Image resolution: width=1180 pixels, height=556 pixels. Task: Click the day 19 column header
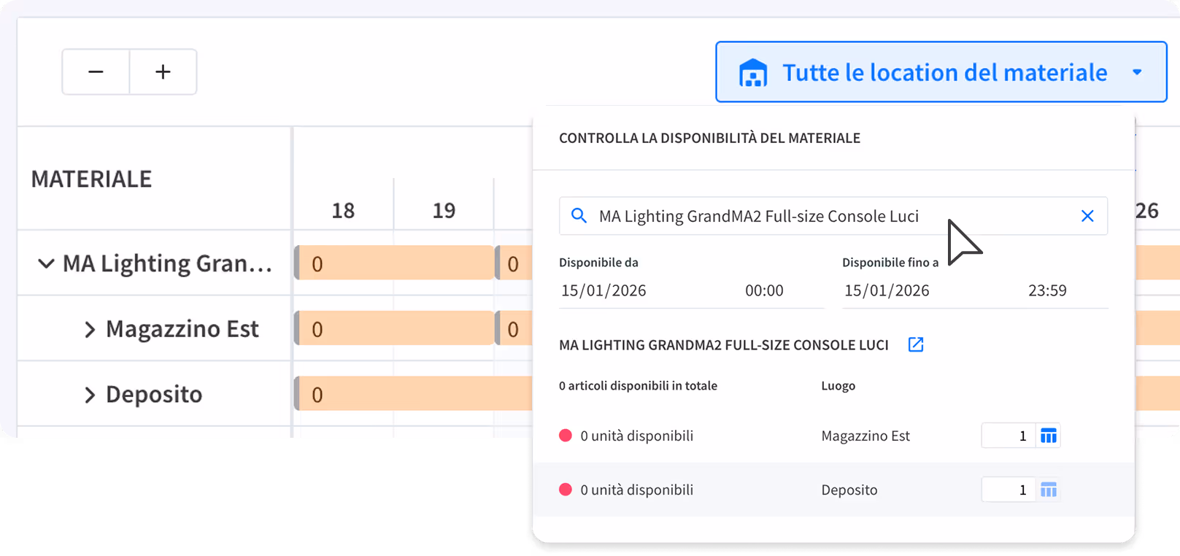coord(444,211)
